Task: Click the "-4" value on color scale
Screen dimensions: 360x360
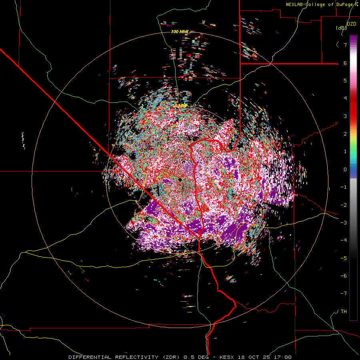Action: click(344, 240)
